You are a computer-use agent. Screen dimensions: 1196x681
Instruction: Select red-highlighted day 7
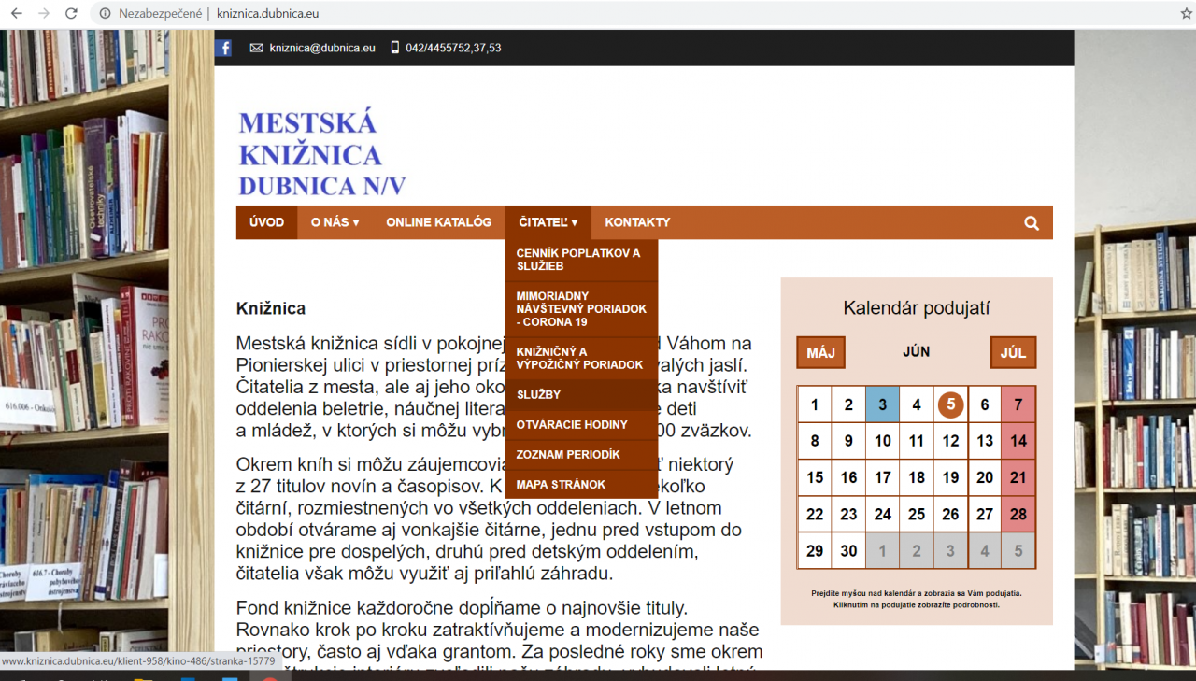[x=1018, y=404]
